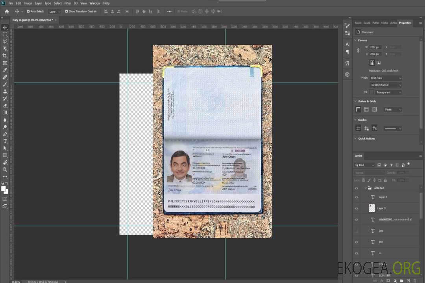Select the Zoom tool magnifier

[x=5, y=169]
